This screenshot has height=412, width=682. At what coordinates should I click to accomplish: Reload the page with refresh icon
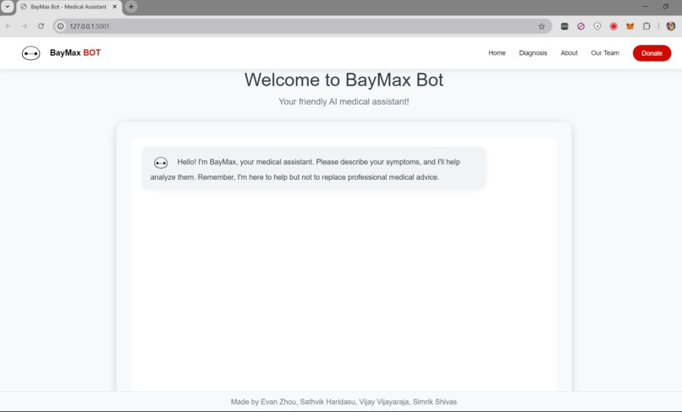(x=41, y=26)
